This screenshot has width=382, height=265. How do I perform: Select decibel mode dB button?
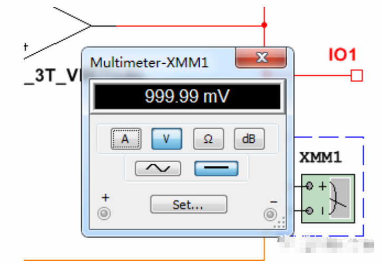pyautogui.click(x=249, y=139)
